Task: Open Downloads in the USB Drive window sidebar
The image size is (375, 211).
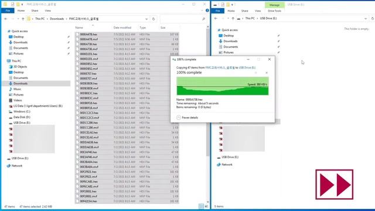Action: 230,42
